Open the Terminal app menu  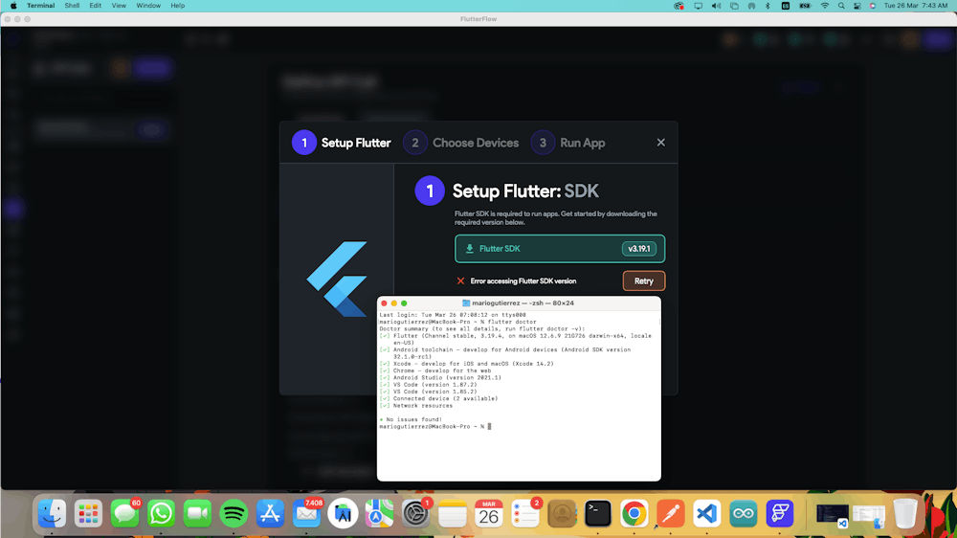[x=40, y=6]
